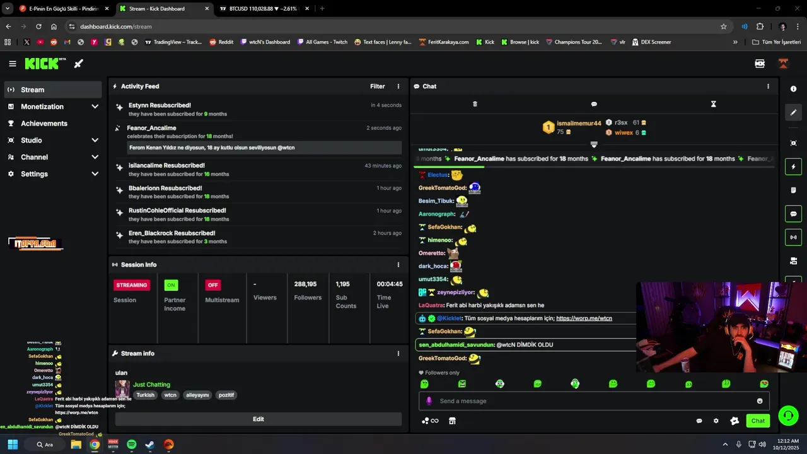Open Steam from the taskbar
Screen dimensions: 807x454
click(x=150, y=445)
